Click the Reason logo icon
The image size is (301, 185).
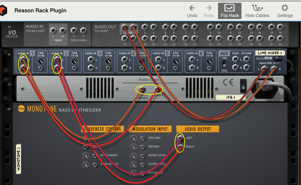[x=3, y=10]
